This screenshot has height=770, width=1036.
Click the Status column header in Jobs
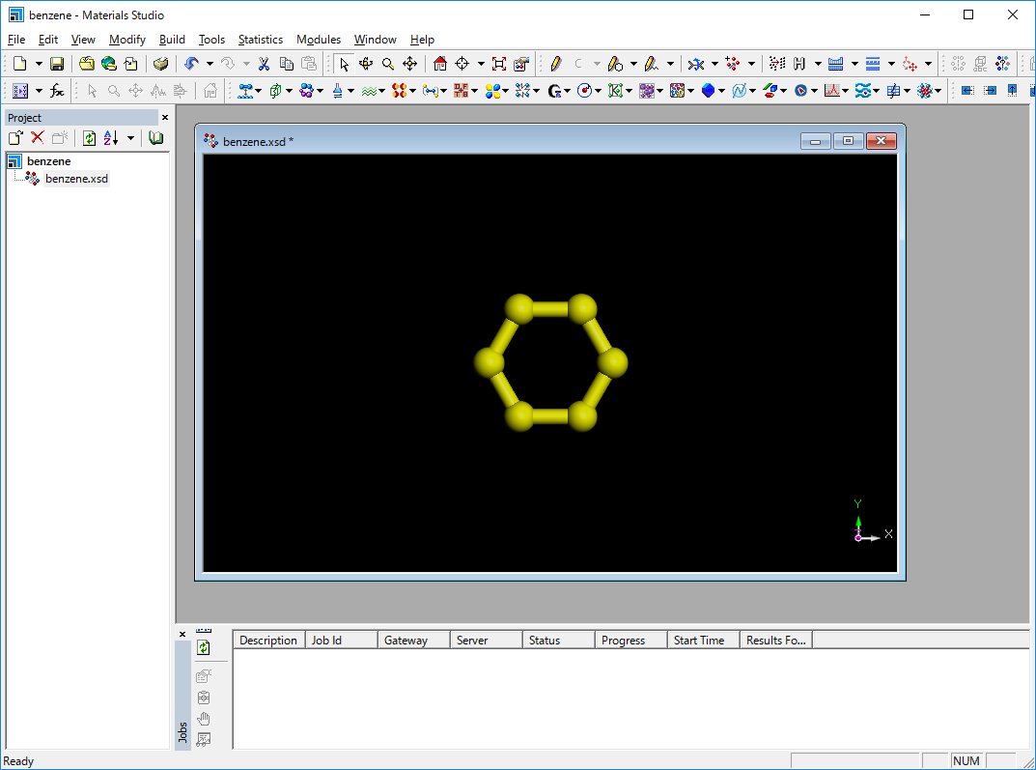coord(545,640)
